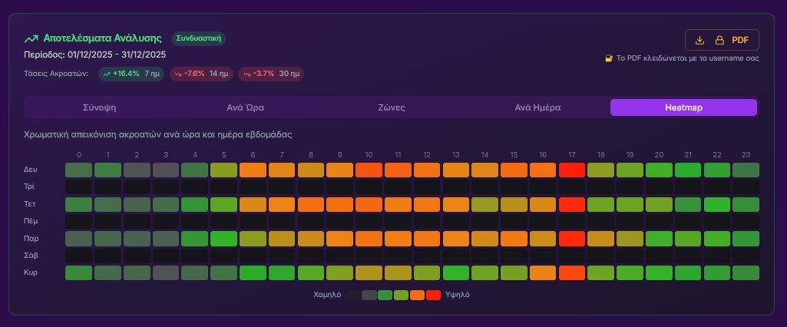Click the yellow lock icon beside the PDF note
Viewport: 787px width, 327px height.
coord(609,58)
